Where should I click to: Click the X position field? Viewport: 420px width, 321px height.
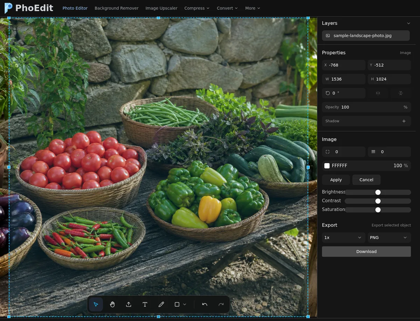point(344,65)
